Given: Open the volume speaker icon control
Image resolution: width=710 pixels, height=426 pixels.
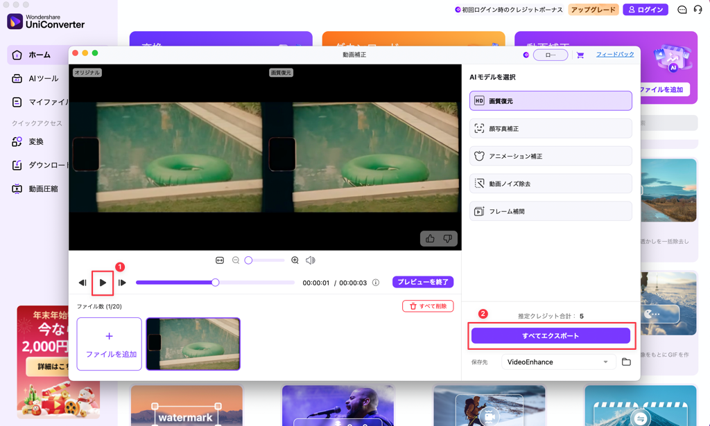Looking at the screenshot, I should (309, 260).
